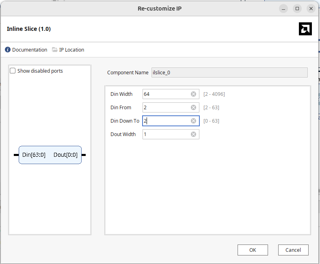The height and width of the screenshot is (264, 320).
Task: Maximize the Re-customize IP window
Action: [x=297, y=8]
